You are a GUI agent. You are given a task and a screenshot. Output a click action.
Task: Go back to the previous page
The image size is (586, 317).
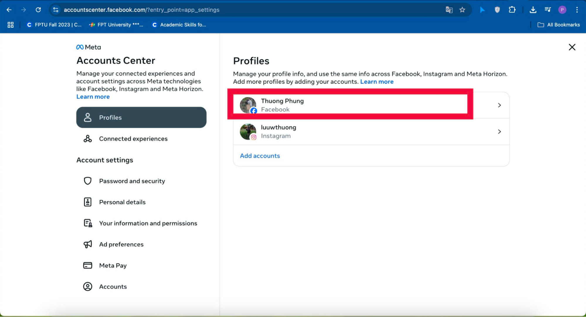pyautogui.click(x=9, y=10)
